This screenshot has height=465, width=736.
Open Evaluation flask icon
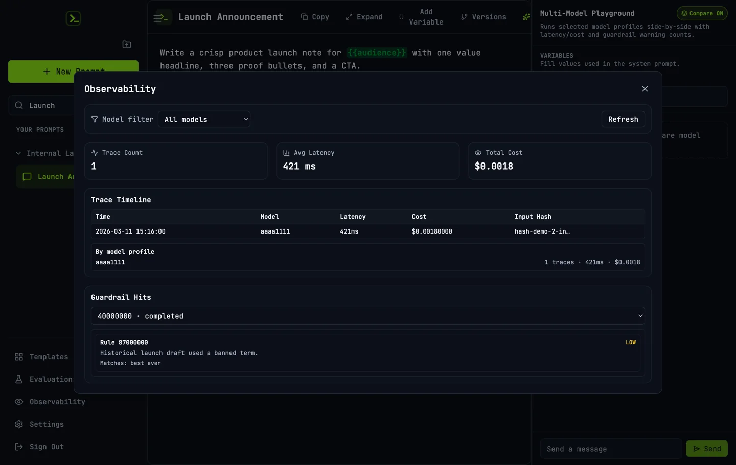click(x=19, y=379)
